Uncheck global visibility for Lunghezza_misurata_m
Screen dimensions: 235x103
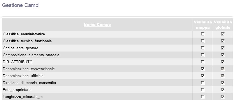pyautogui.click(x=223, y=97)
